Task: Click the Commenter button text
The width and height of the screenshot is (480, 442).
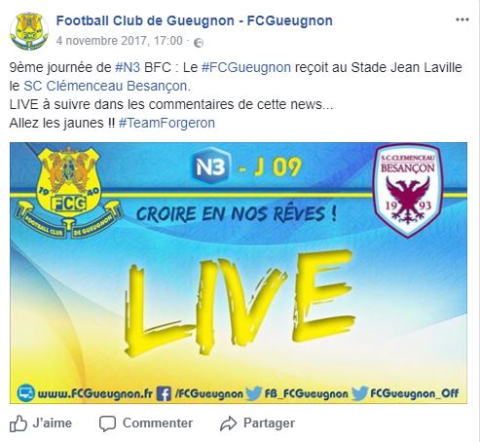Action: click(x=158, y=424)
